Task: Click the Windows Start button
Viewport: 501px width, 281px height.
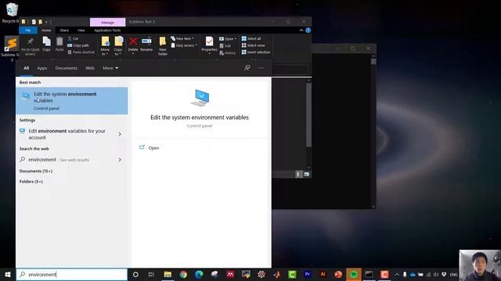Action: (8, 274)
